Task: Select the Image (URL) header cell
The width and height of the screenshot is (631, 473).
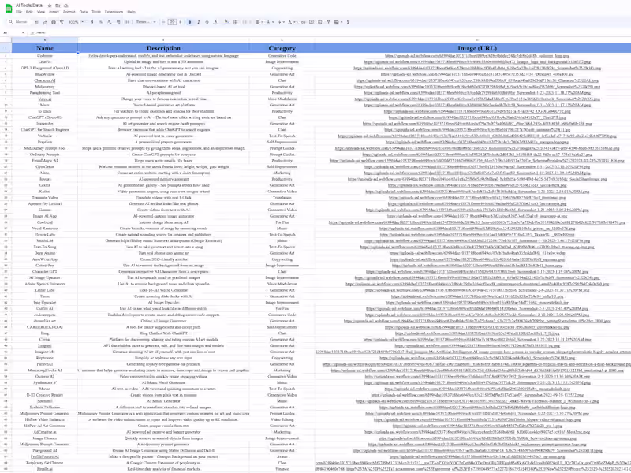Action: click(477, 48)
